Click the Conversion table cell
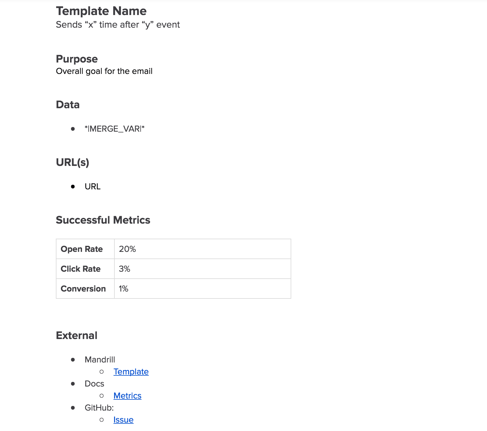Viewport: 487px width, 431px height. click(85, 289)
